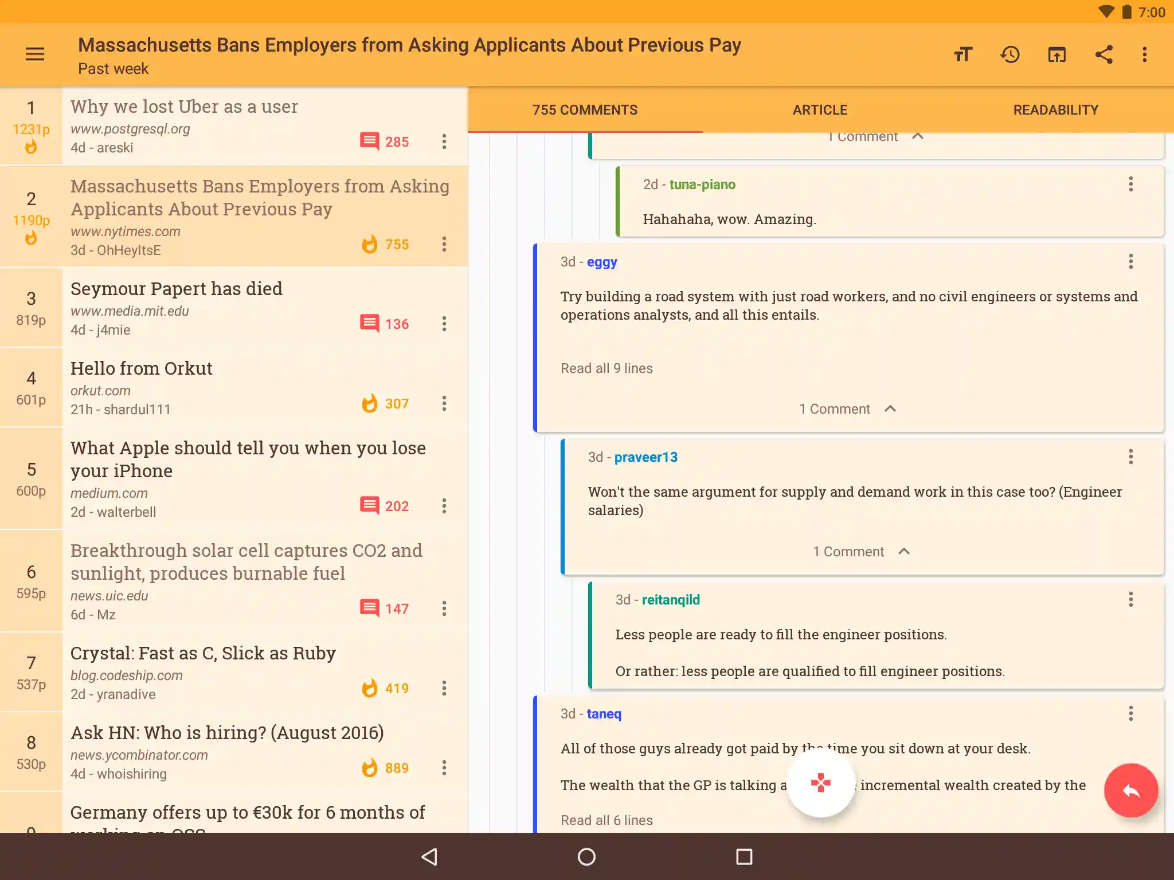Expand taneq's comment to read all 6 lines

(606, 820)
